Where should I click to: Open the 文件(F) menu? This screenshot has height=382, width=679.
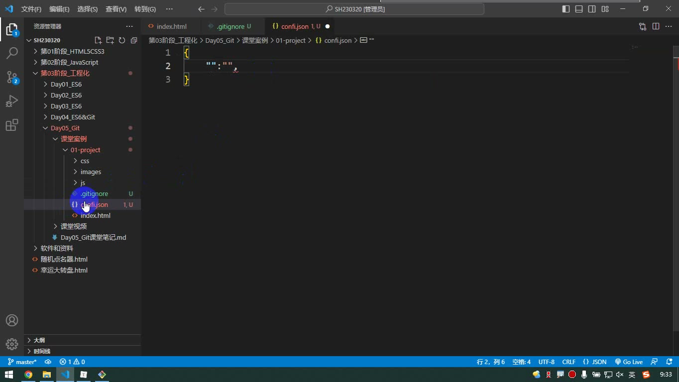tap(31, 9)
